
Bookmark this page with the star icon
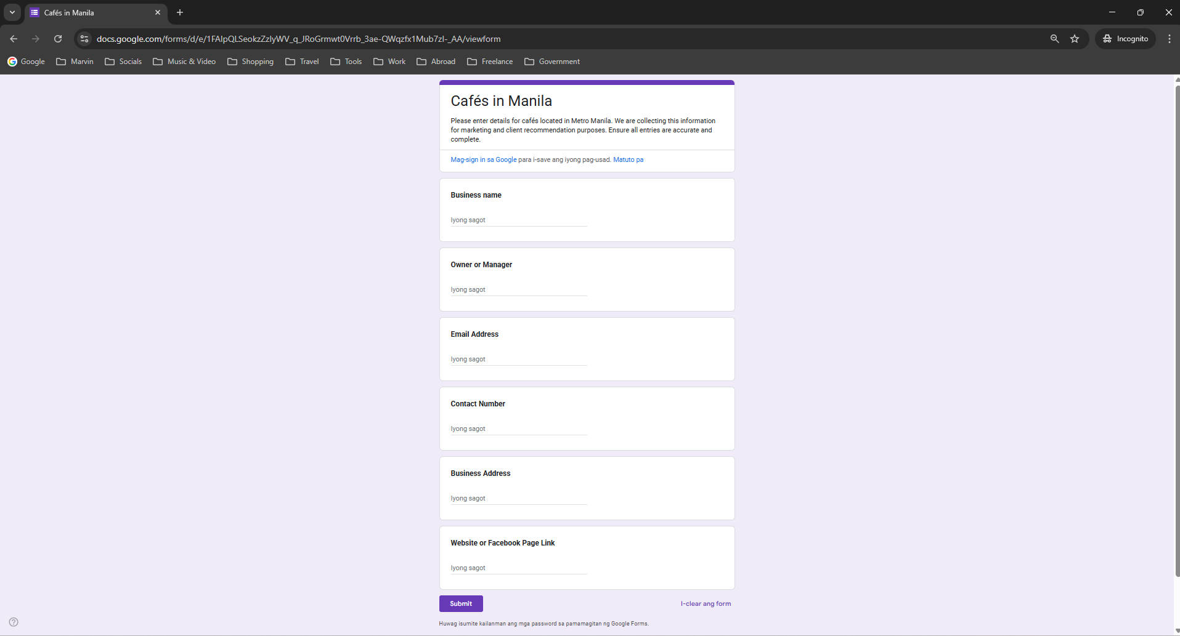click(1075, 39)
